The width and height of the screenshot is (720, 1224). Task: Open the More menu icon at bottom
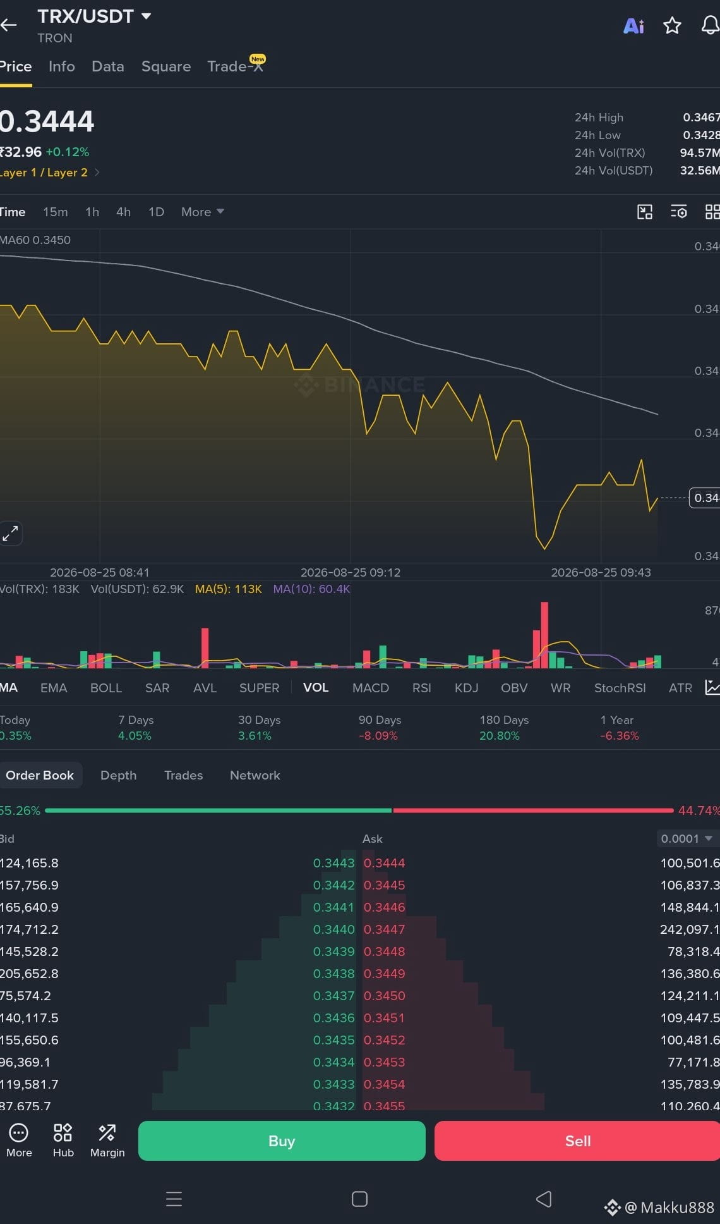[19, 1141]
